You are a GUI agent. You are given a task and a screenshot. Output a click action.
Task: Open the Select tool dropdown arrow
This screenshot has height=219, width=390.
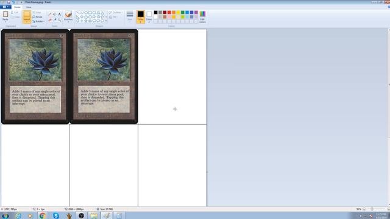pos(27,21)
